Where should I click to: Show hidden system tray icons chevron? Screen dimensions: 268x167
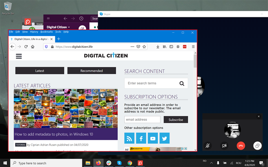(x=211, y=163)
